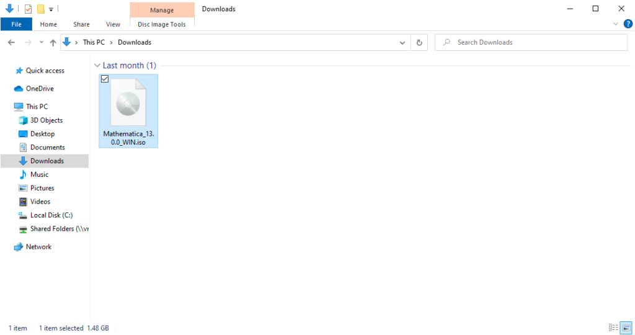Click the Downloads icon in the address bar
635x335 pixels.
(x=67, y=42)
